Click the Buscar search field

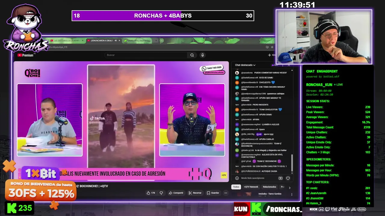pyautogui.click(x=146, y=55)
